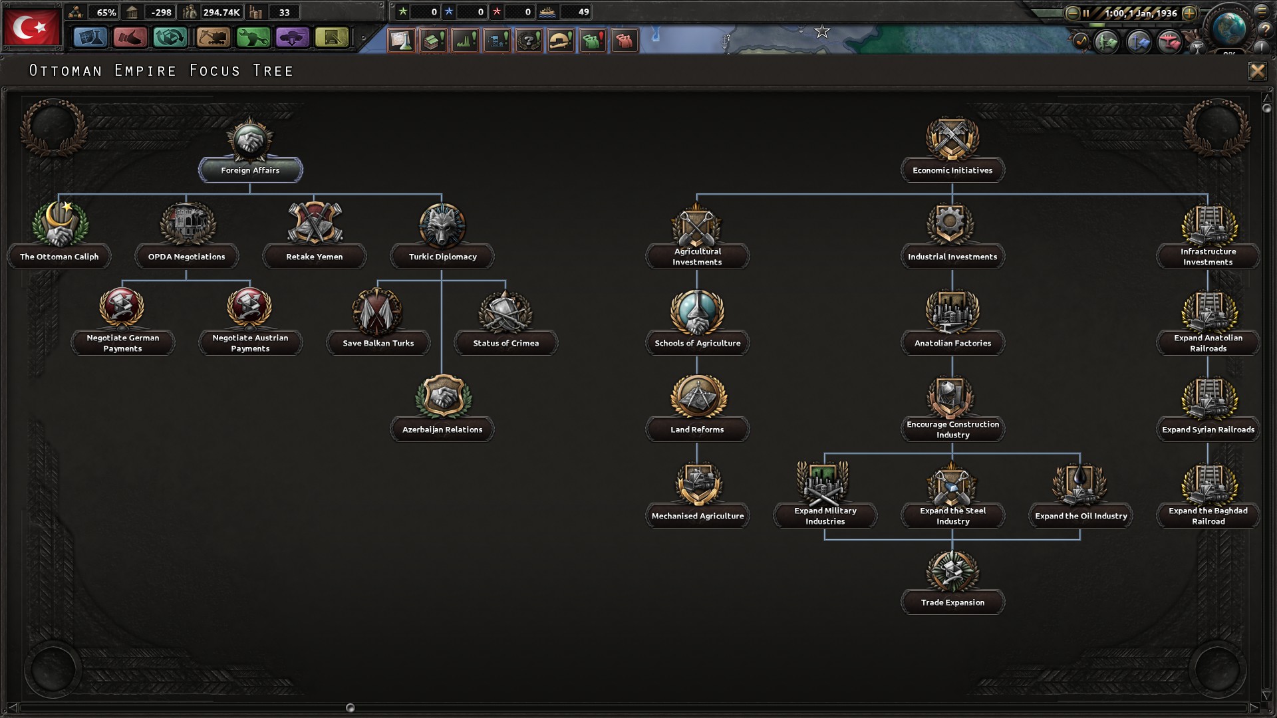1277x718 pixels.
Task: Select The Ottoman Caliph focus
Action: pos(59,257)
